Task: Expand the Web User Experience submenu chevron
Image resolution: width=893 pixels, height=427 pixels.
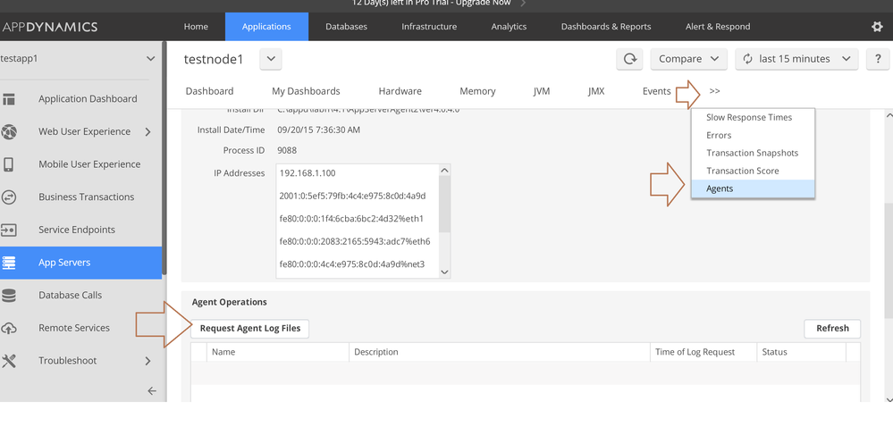Action: click(147, 131)
